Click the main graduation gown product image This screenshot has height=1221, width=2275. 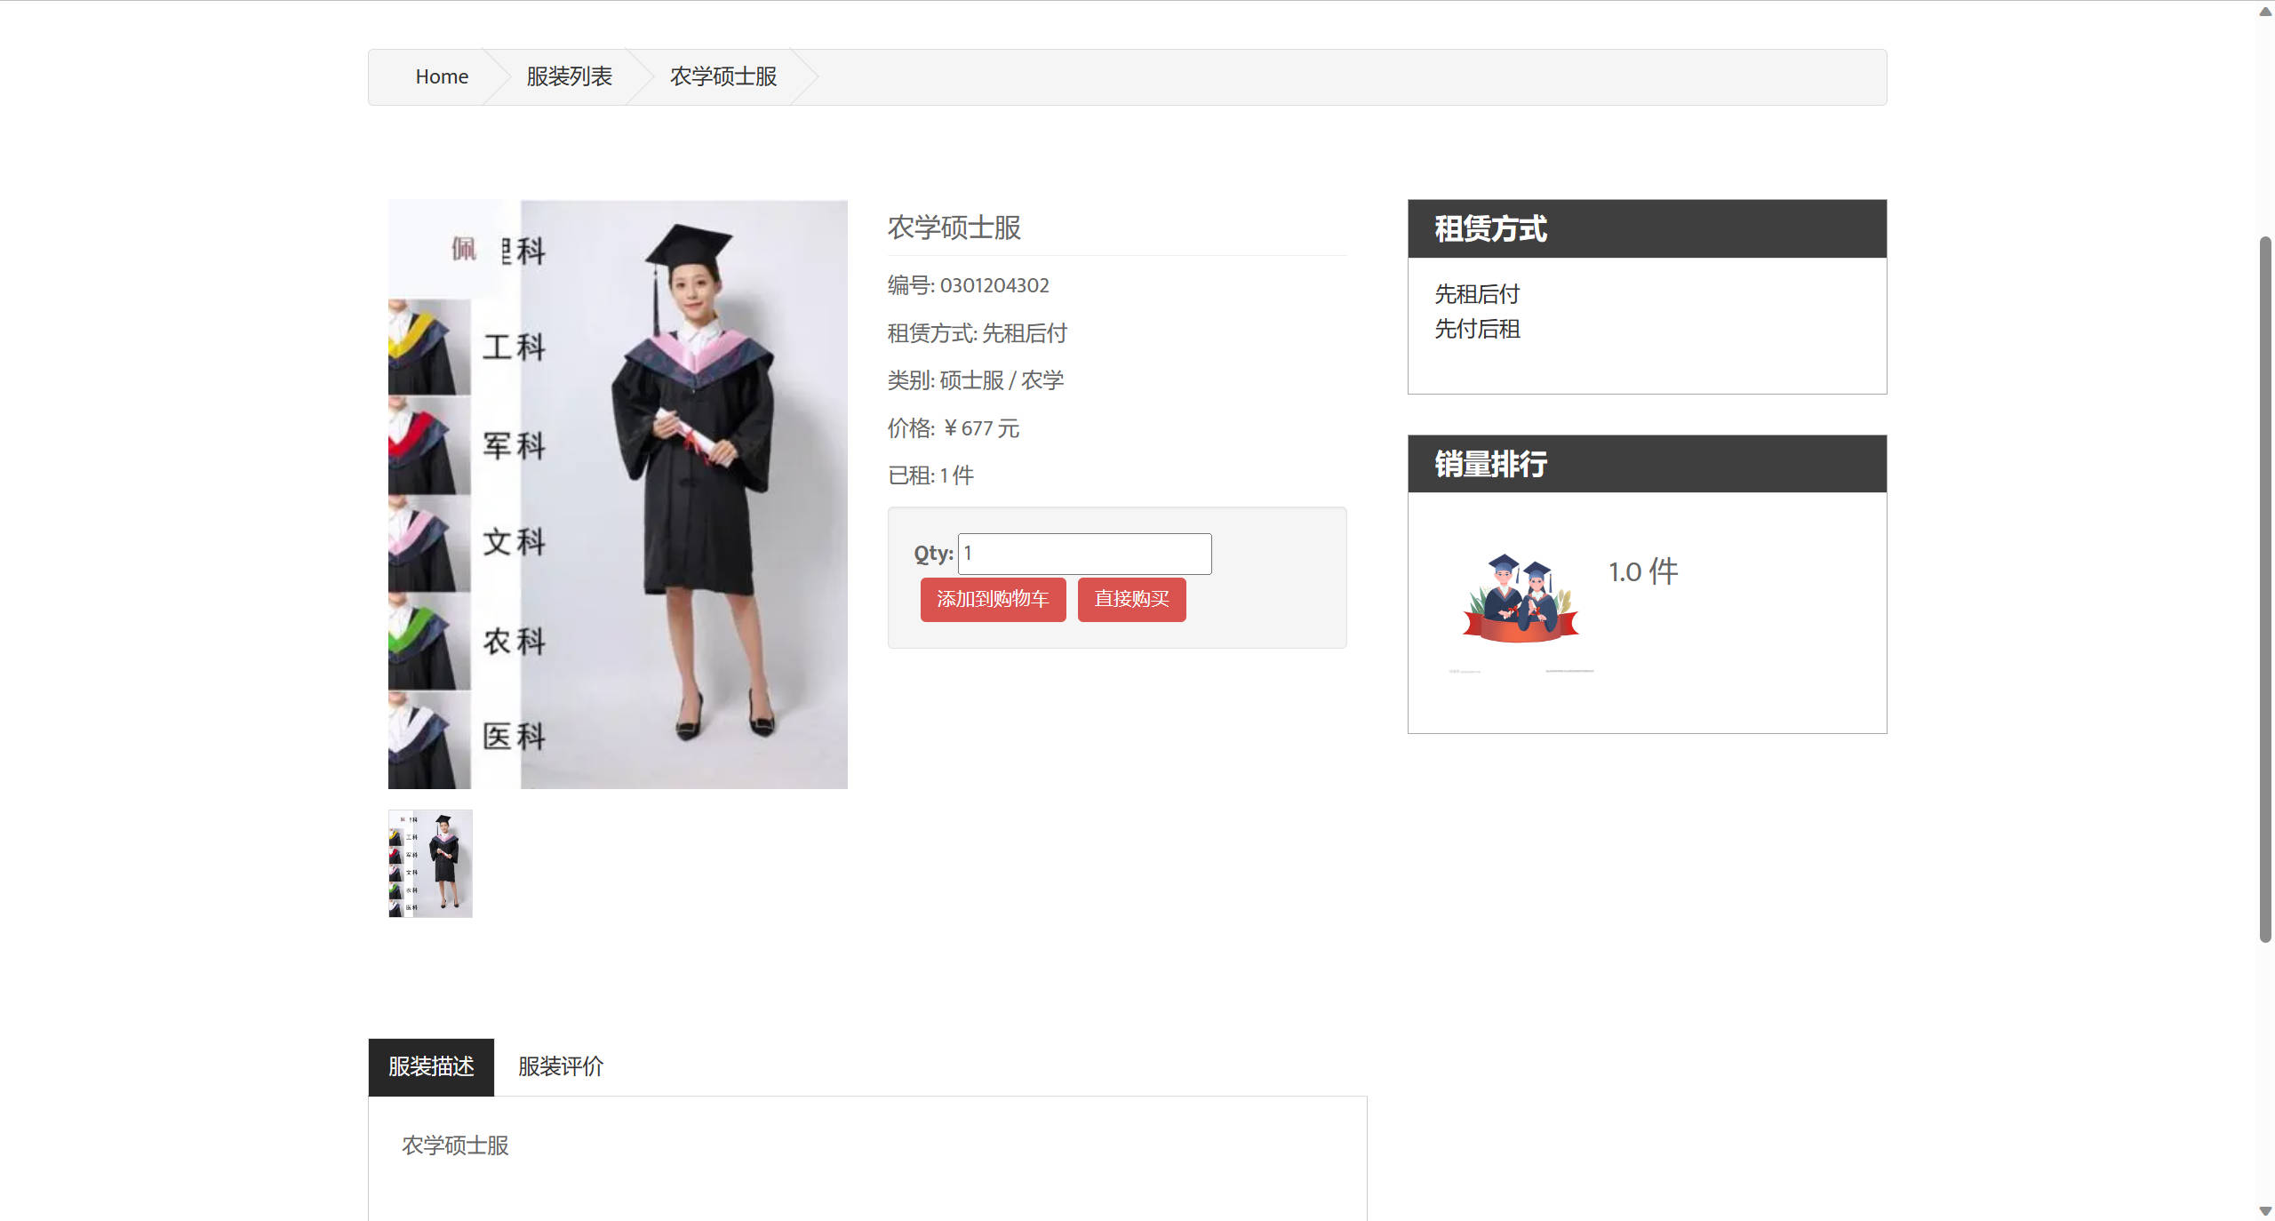pos(618,494)
